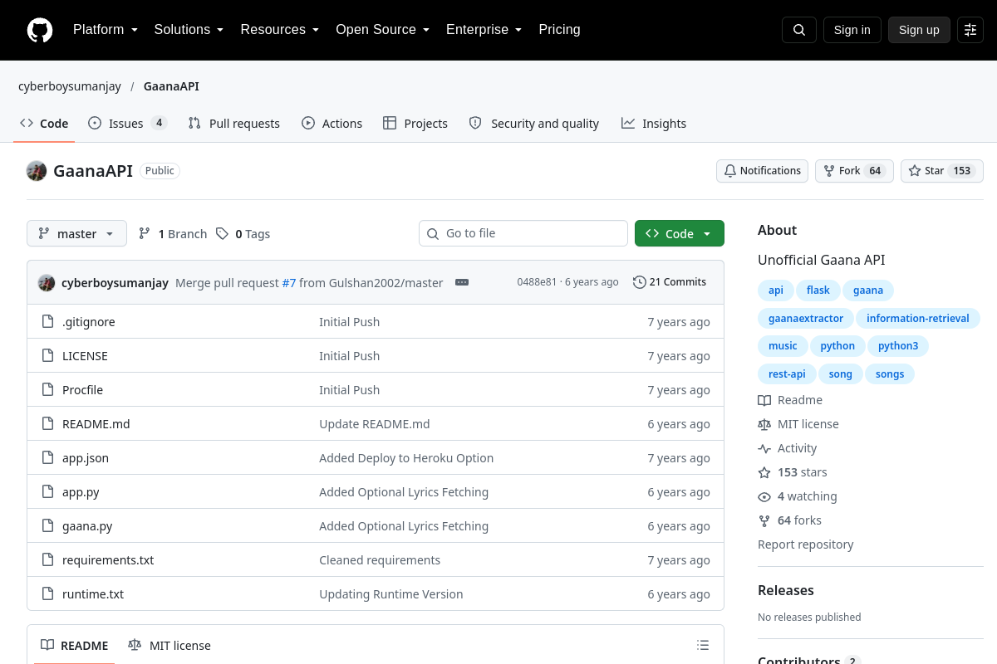Click the tag icon next to 0 Tags

222,234
